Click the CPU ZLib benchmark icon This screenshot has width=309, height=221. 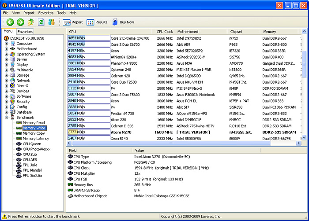click(19, 155)
